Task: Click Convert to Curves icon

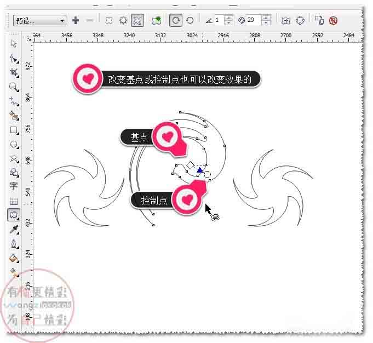Action: pos(300,20)
